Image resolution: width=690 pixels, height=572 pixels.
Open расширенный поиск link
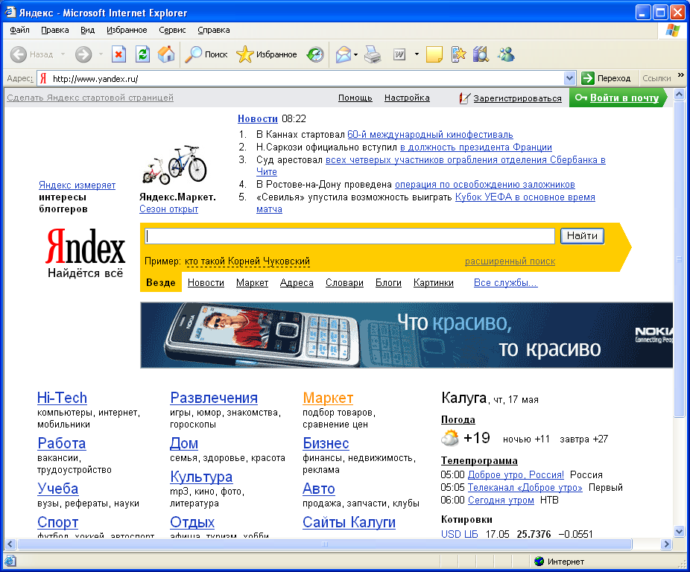510,261
